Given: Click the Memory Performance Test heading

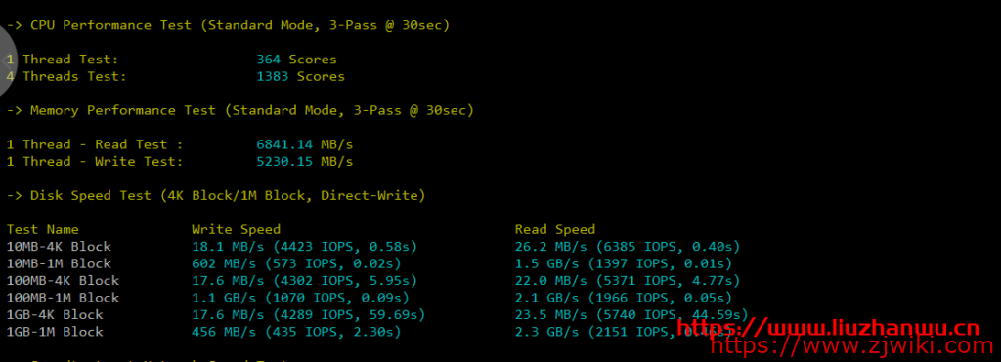Looking at the screenshot, I should point(240,110).
